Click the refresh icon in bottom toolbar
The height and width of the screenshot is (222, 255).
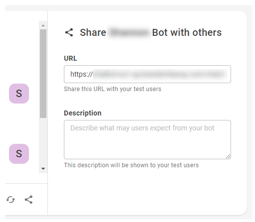[x=10, y=200]
